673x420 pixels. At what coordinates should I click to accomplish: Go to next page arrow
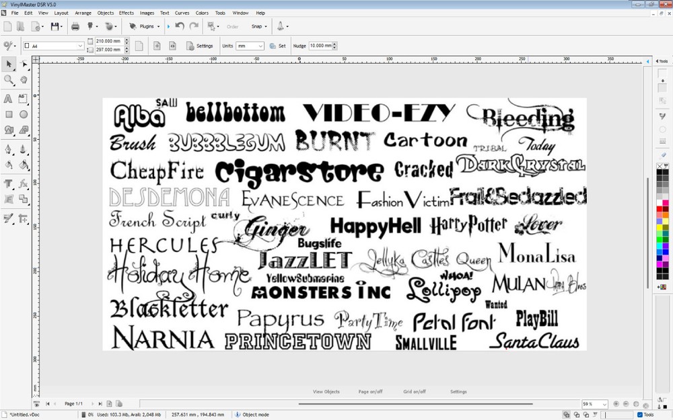(92, 404)
